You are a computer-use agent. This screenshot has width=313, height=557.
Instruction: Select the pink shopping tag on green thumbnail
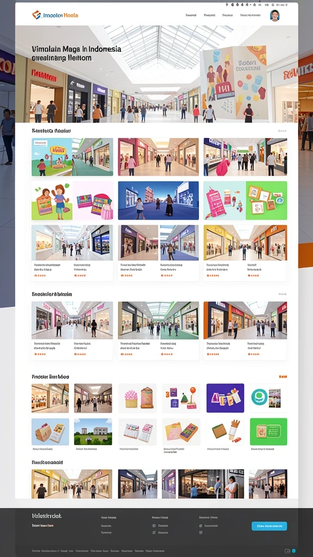click(x=216, y=202)
